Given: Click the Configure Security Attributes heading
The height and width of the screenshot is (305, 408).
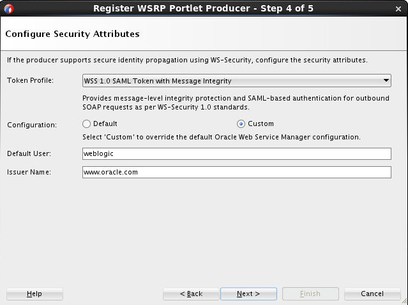Looking at the screenshot, I should pos(72,33).
